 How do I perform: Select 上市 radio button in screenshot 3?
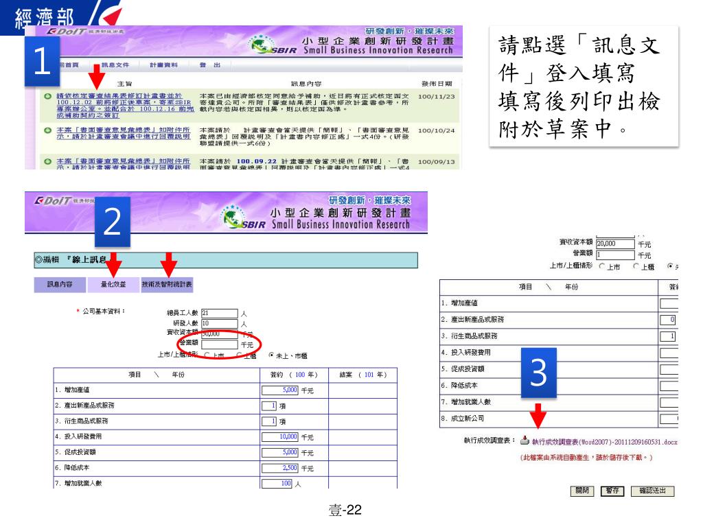coord(601,266)
